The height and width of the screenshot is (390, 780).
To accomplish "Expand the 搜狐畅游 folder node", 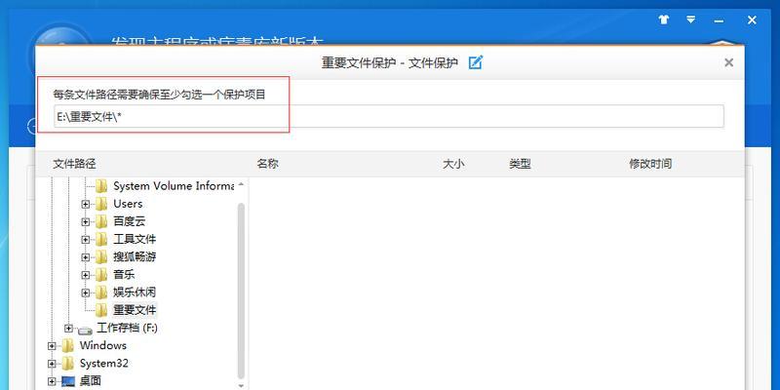I will tap(85, 257).
